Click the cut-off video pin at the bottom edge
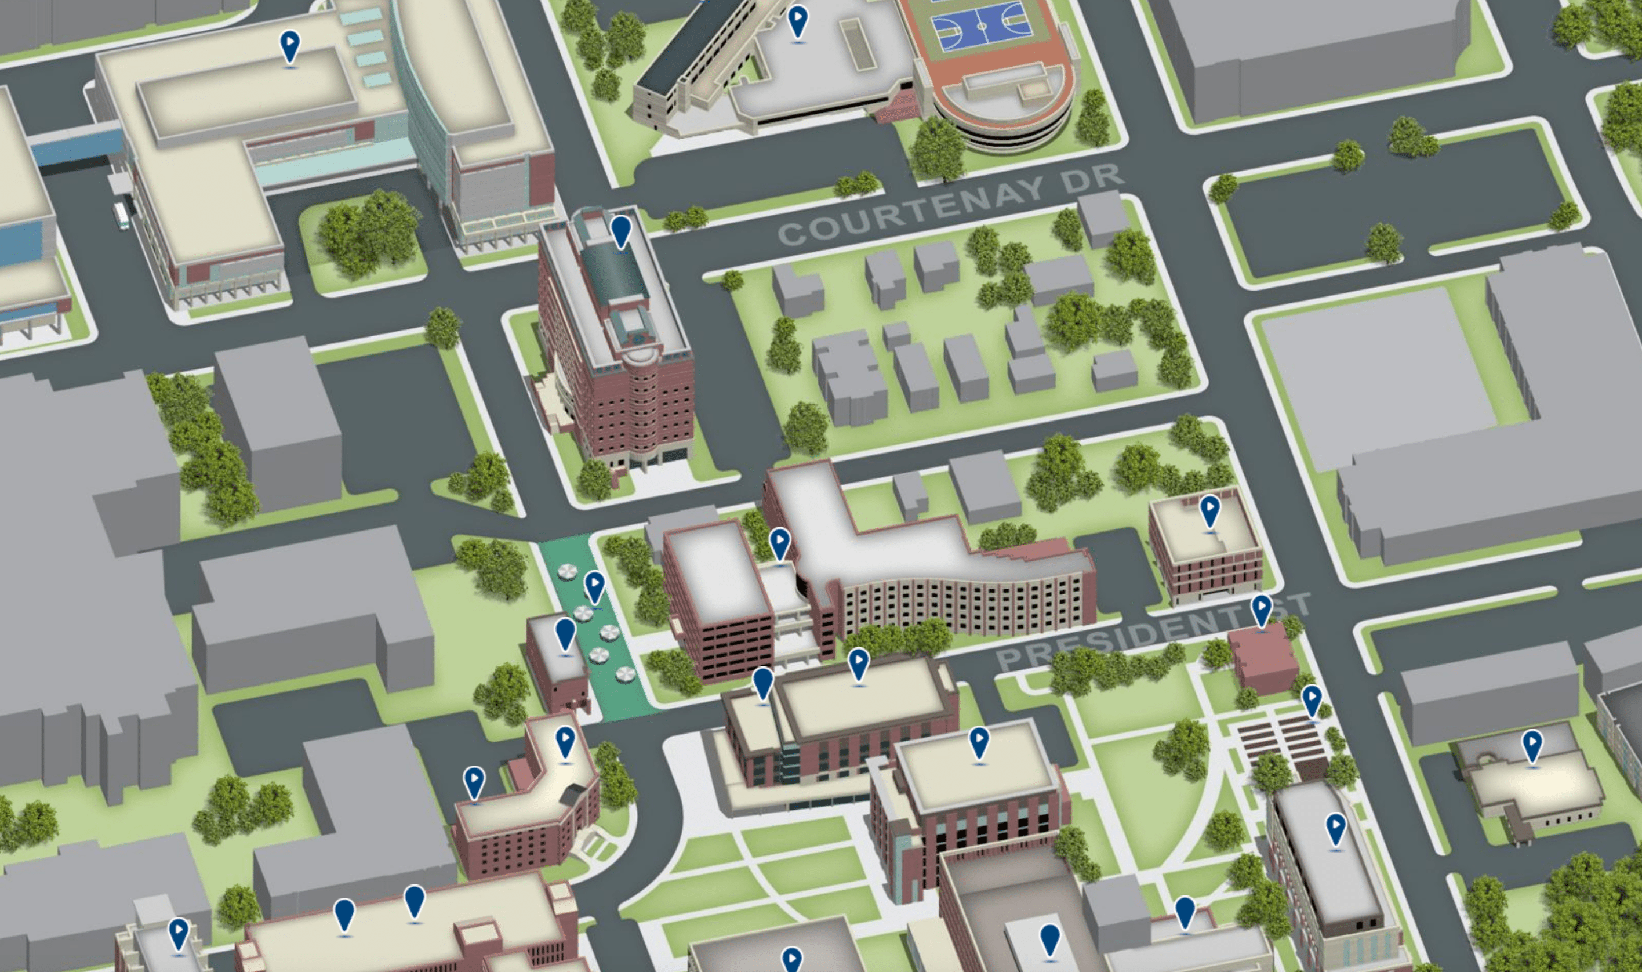The height and width of the screenshot is (972, 1642). tap(791, 960)
